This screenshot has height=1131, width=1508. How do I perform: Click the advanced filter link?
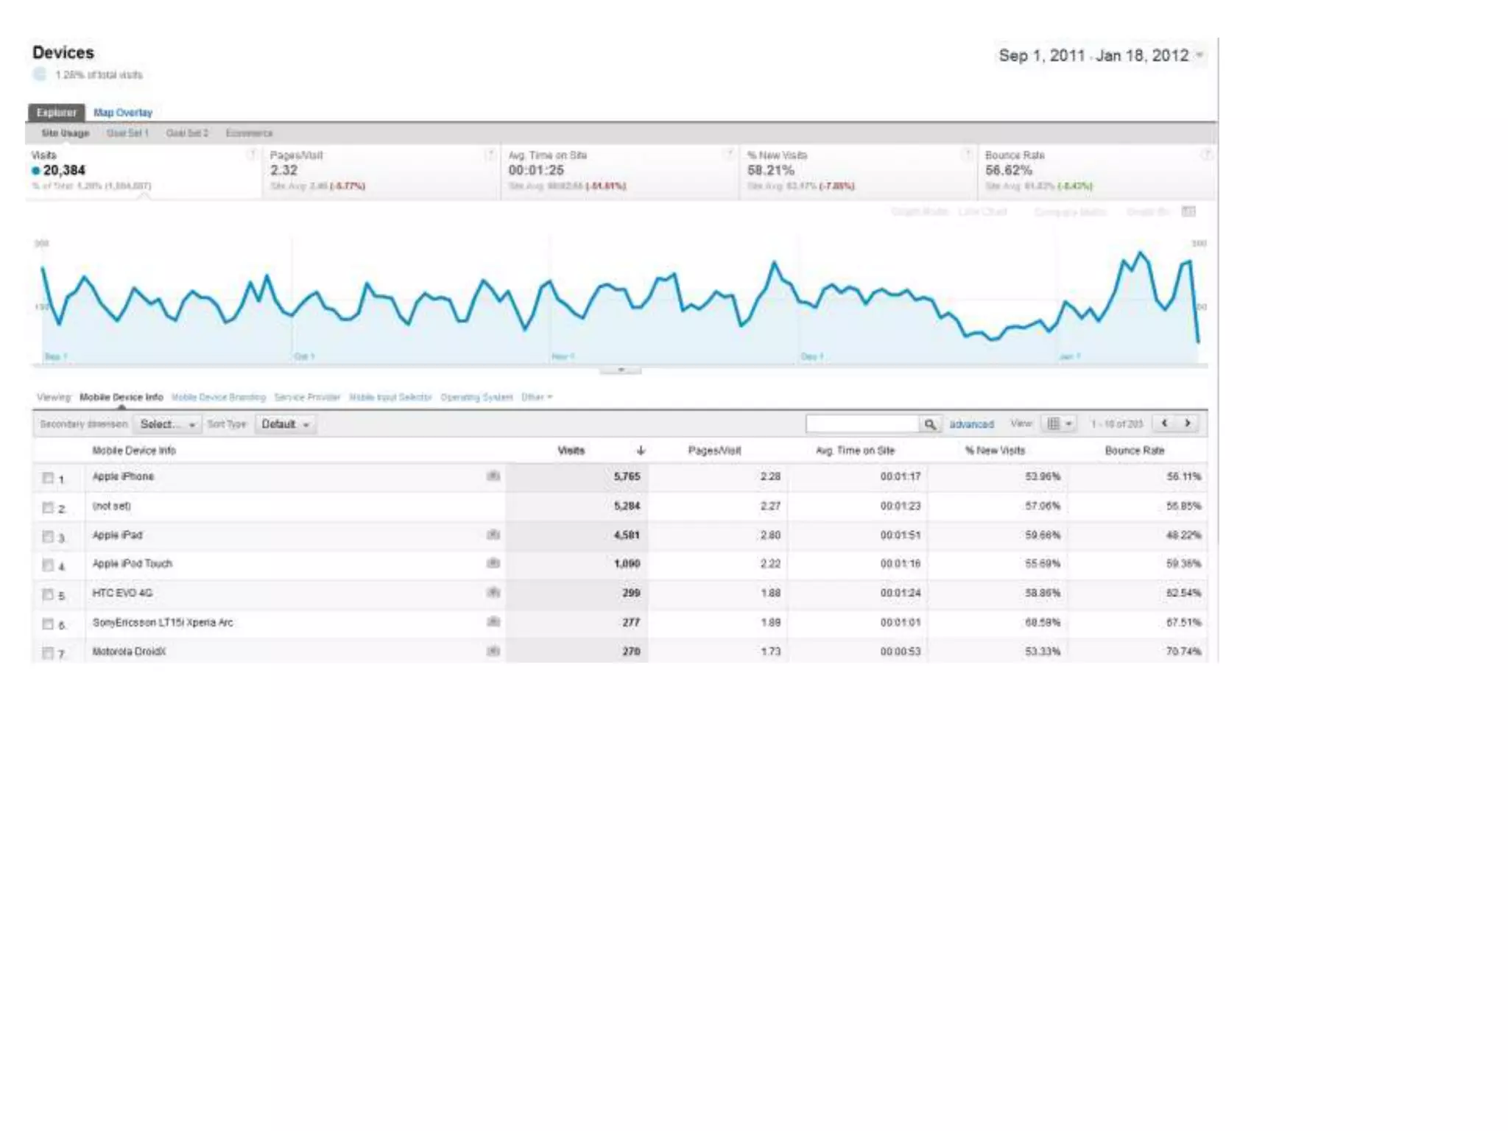tap(971, 424)
